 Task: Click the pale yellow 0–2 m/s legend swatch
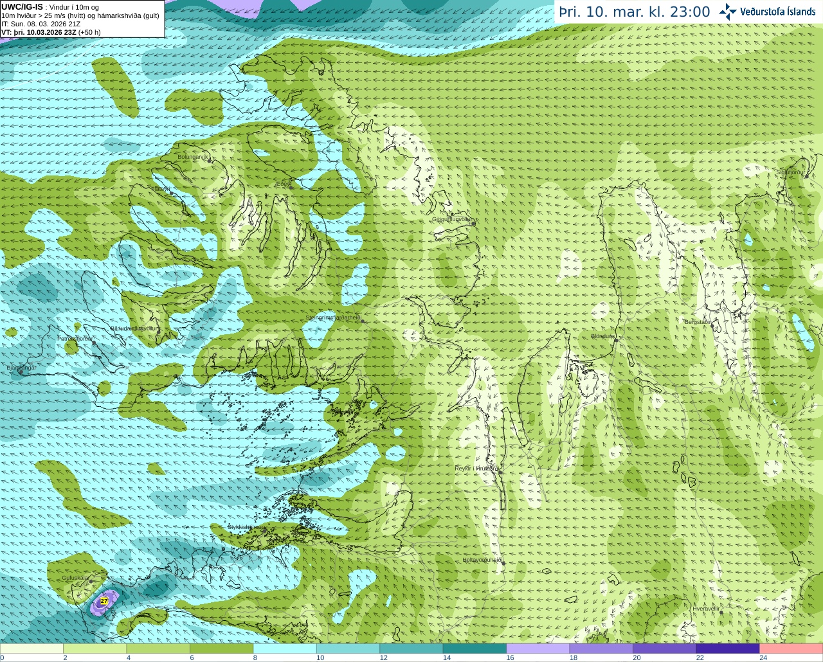(32, 649)
